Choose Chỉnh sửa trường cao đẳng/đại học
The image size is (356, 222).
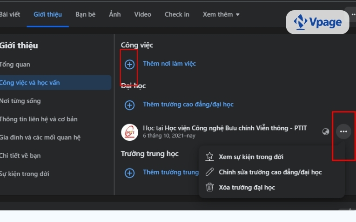(x=272, y=172)
